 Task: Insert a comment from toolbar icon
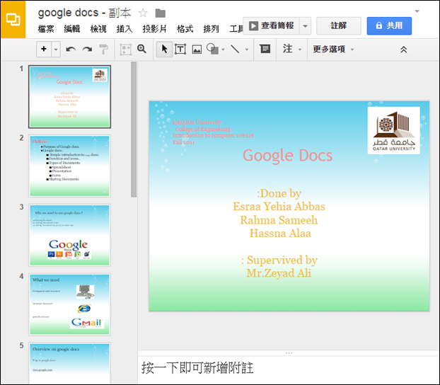click(265, 49)
